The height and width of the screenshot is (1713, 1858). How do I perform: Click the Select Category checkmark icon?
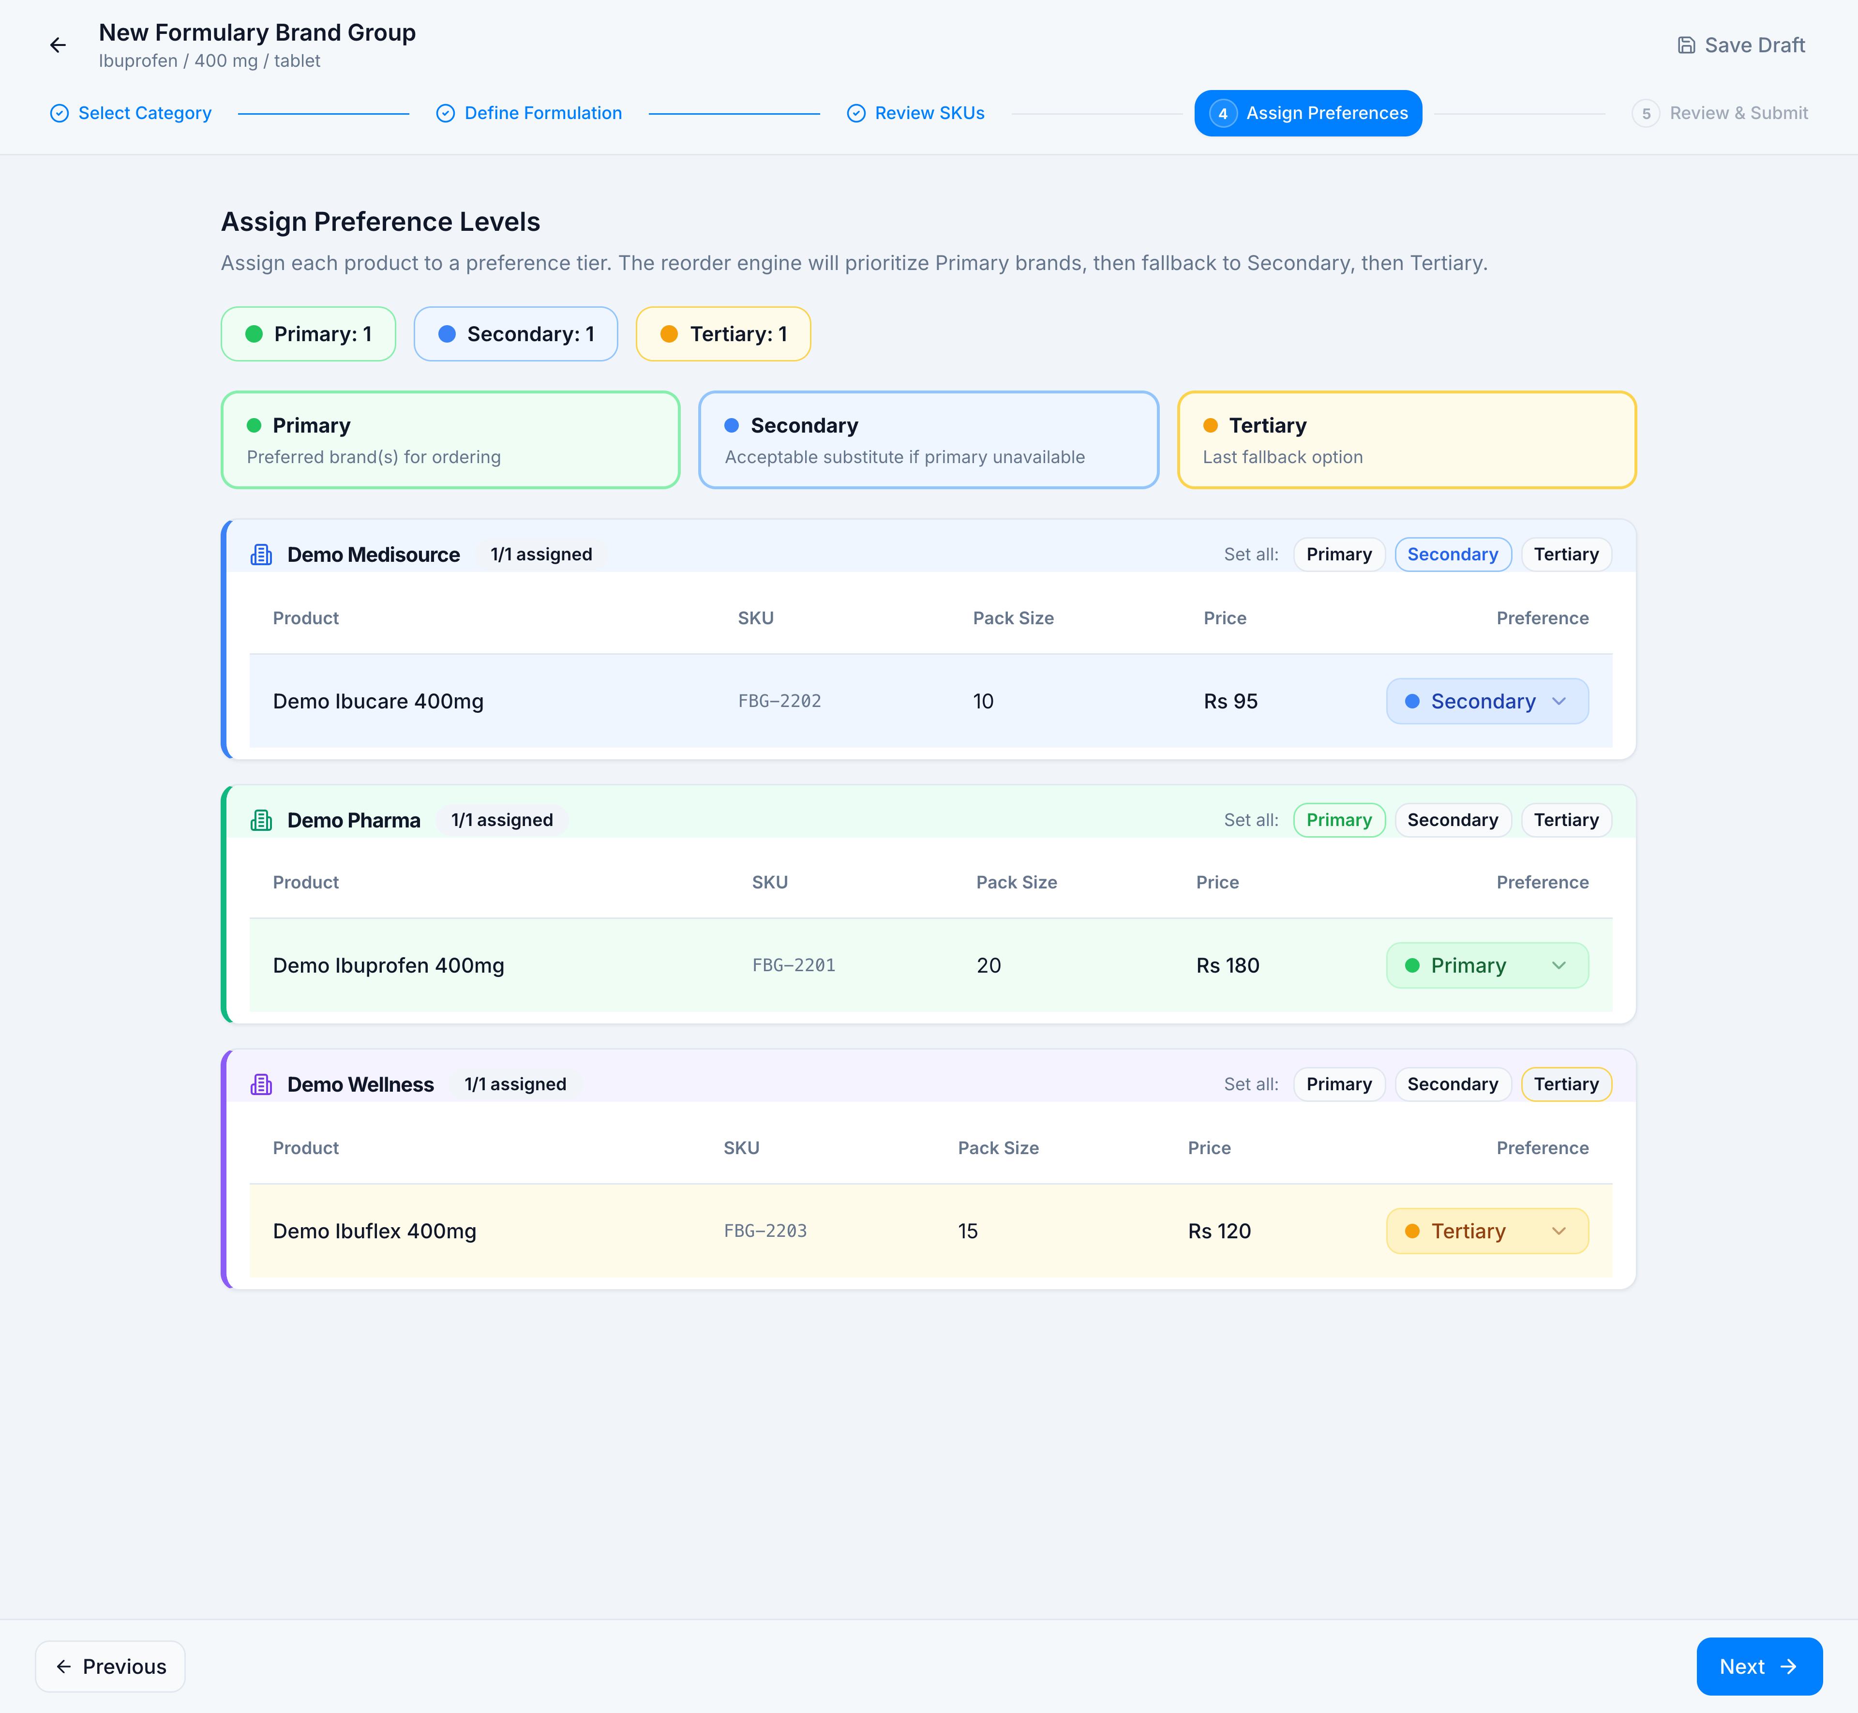60,113
